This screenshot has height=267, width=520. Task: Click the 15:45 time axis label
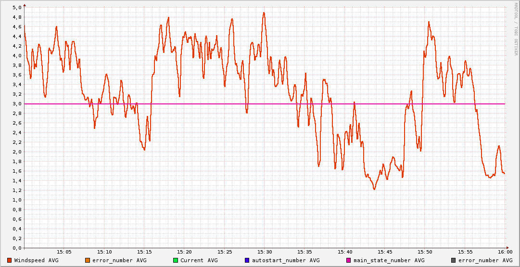[x=385, y=252]
